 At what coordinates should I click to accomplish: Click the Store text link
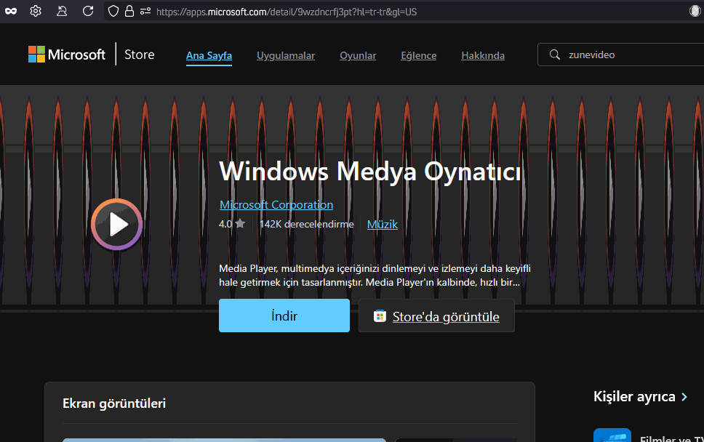139,55
